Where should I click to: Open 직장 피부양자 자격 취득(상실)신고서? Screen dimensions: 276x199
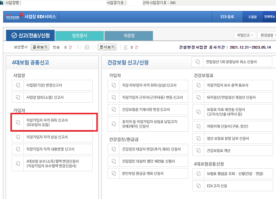[148, 85]
